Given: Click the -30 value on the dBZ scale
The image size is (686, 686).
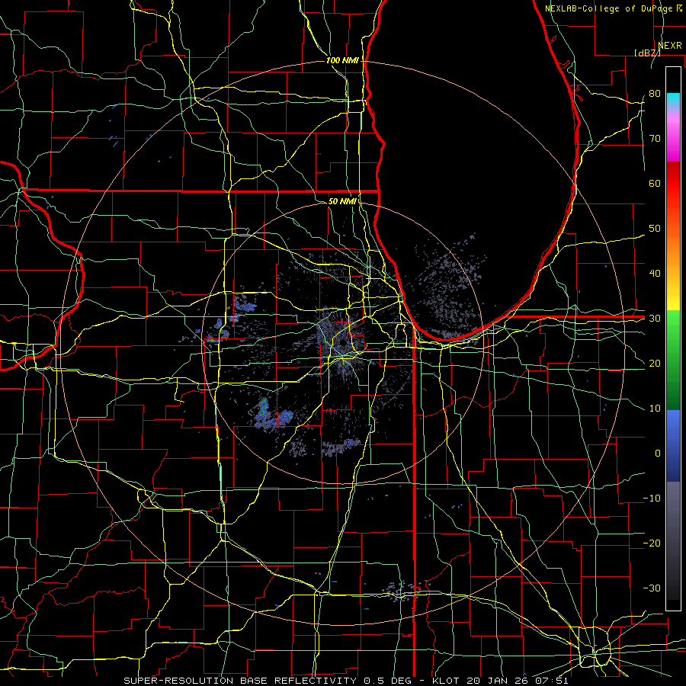Looking at the screenshot, I should 652,588.
